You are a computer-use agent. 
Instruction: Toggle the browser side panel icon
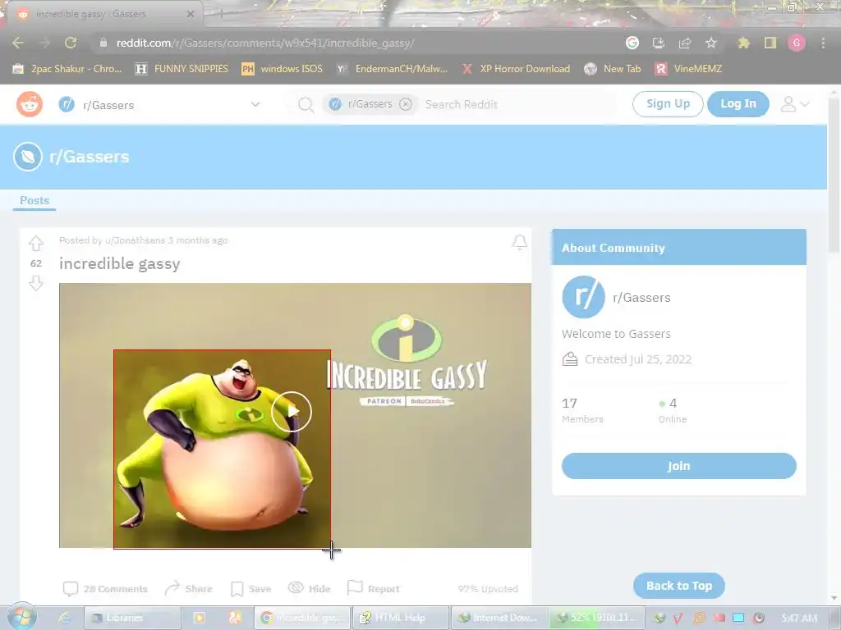(770, 43)
